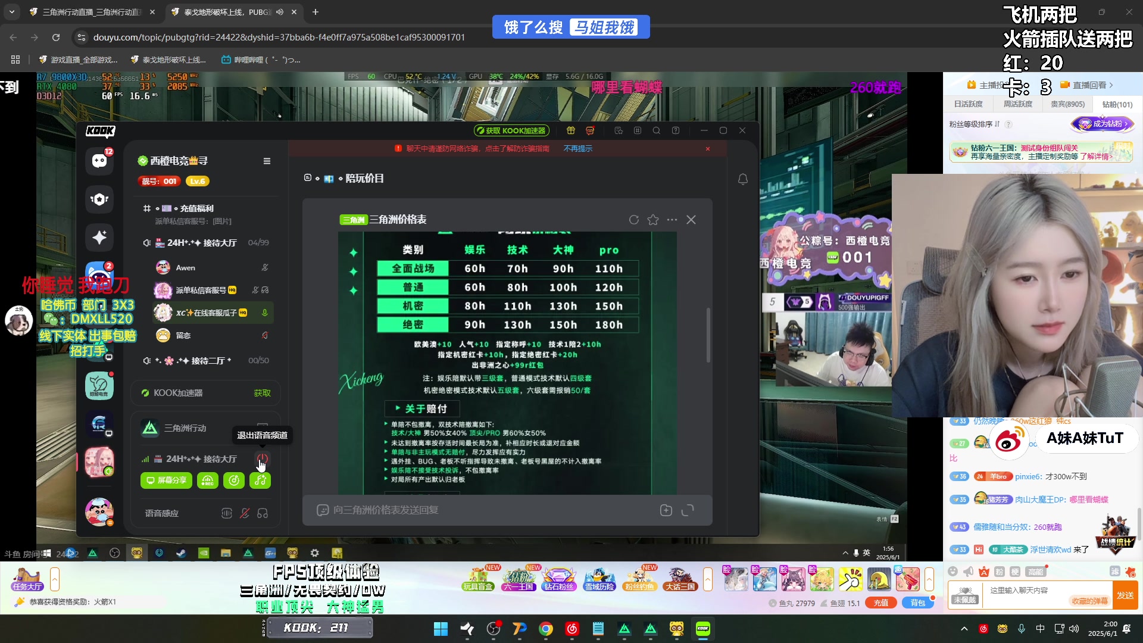Viewport: 1143px width, 643px height.
Task: Switch to the 周活跃度 tab
Action: [1018, 104]
